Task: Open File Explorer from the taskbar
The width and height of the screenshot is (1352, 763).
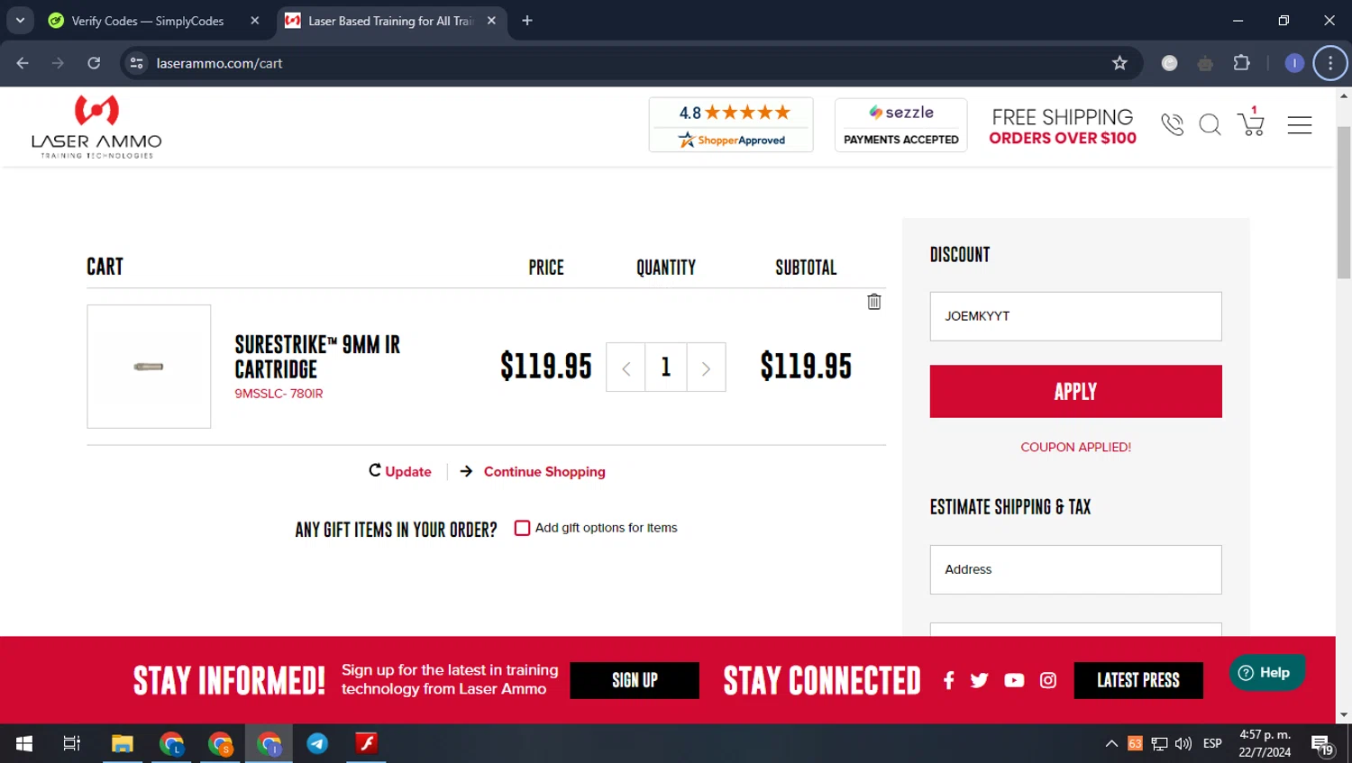Action: tap(123, 743)
